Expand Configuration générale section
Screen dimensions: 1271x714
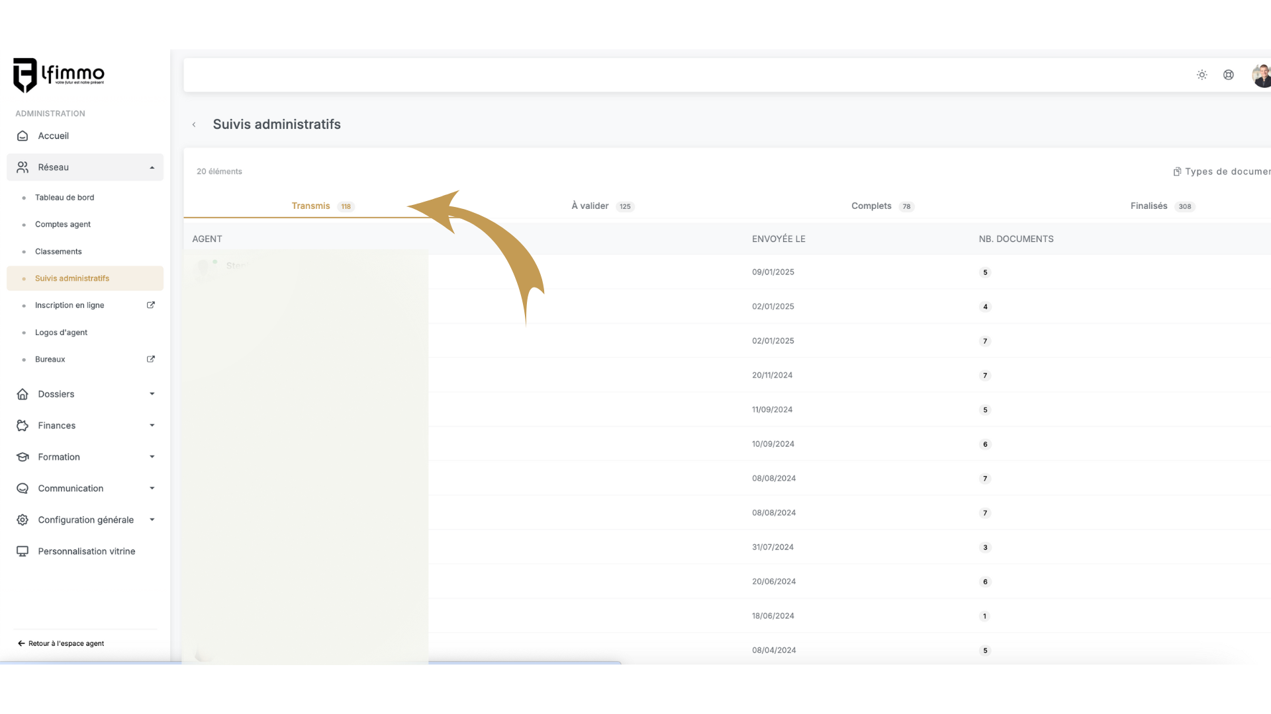click(152, 520)
